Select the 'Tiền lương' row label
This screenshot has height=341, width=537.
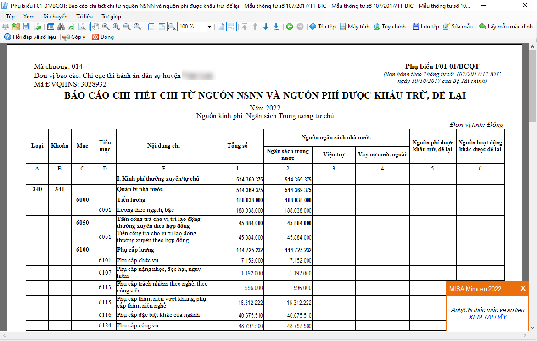131,200
